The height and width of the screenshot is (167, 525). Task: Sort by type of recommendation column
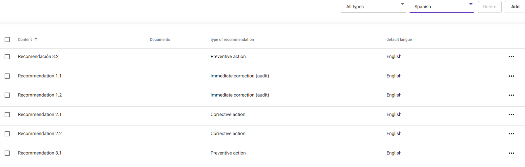(x=232, y=40)
